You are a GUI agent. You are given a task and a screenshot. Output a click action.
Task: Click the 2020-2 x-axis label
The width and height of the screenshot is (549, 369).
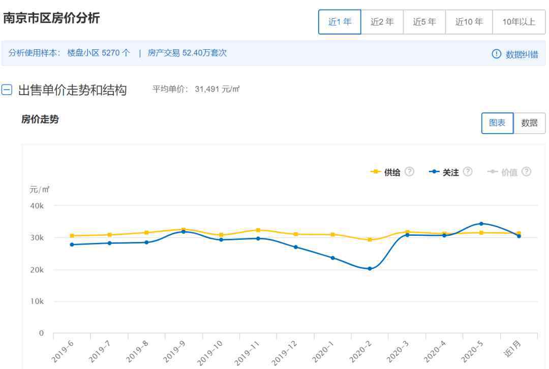(x=360, y=352)
